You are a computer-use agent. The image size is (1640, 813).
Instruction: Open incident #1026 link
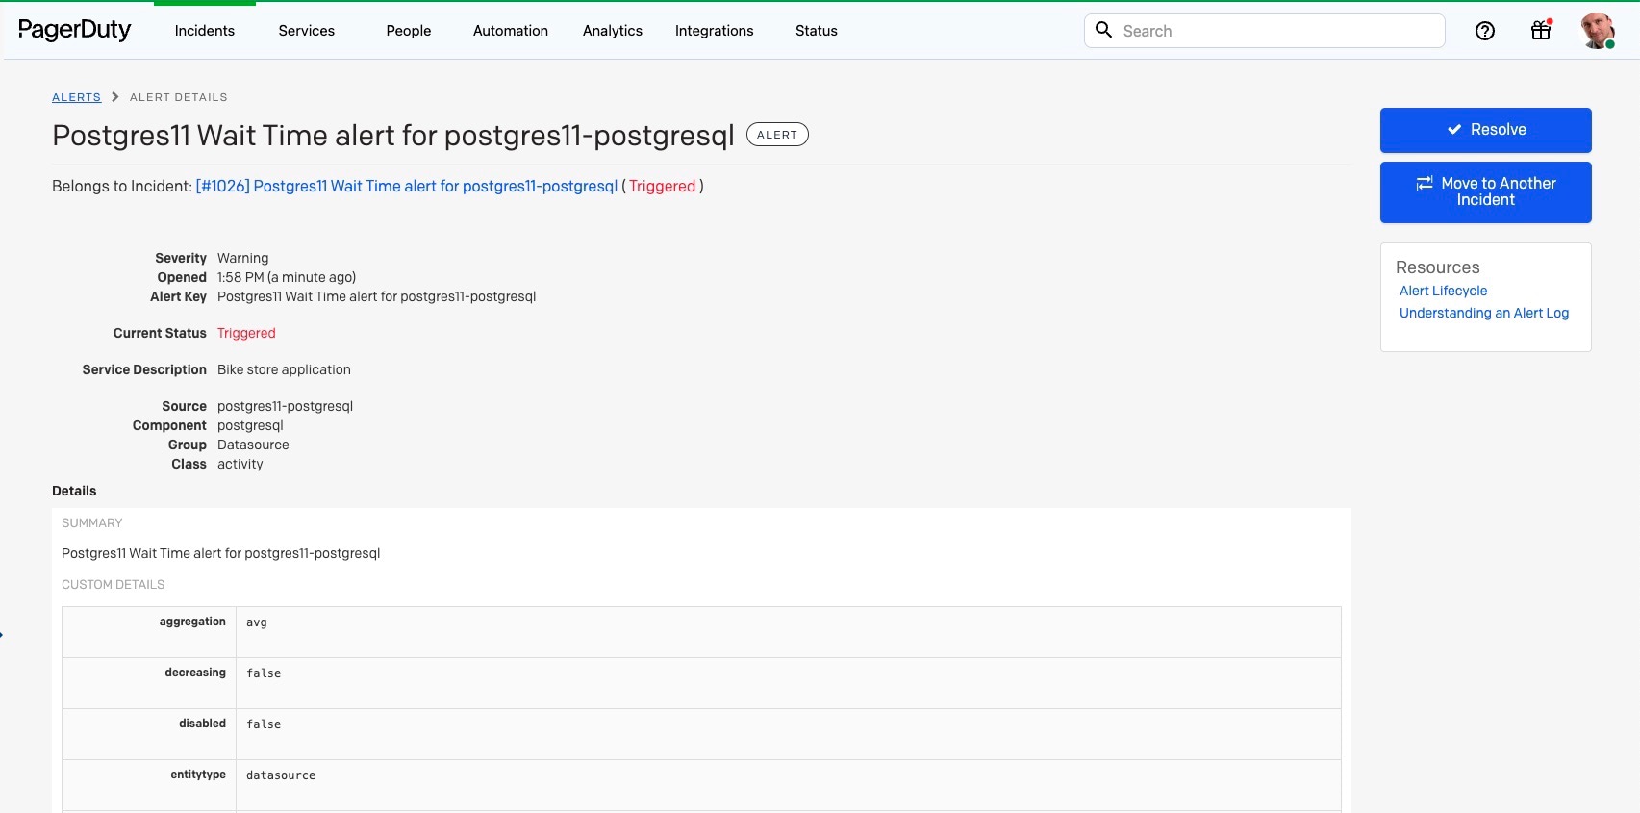point(407,187)
